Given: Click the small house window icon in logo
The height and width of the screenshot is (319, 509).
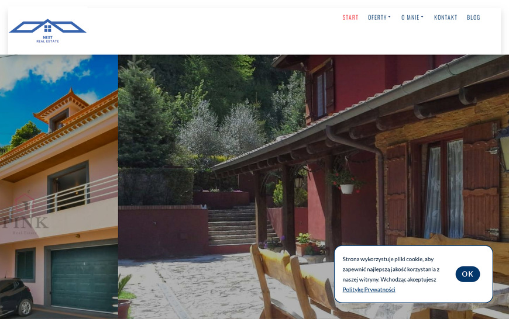Looking at the screenshot, I should point(48,29).
